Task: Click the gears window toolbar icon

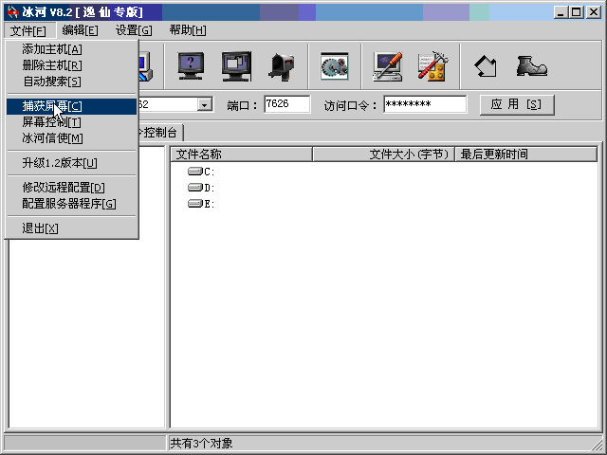Action: [335, 66]
